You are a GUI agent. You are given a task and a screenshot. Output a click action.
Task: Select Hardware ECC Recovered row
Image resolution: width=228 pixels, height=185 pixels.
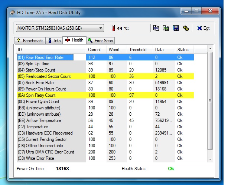pos(105,133)
